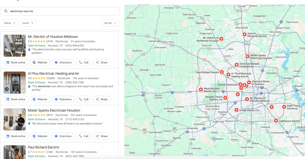Image resolution: width=305 pixels, height=159 pixels.
Task: Click Right Touch Electrical map pin
Action: point(284,107)
